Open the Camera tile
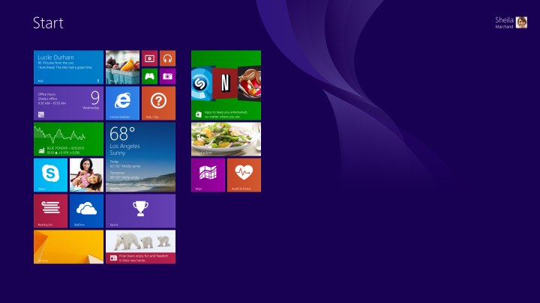This screenshot has height=303, width=540. [167, 76]
